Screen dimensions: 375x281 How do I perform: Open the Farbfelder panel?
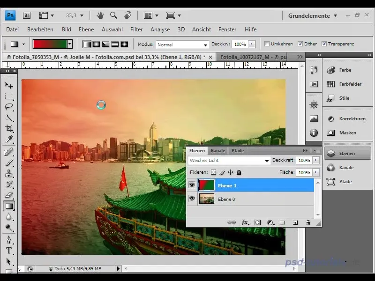[348, 84]
